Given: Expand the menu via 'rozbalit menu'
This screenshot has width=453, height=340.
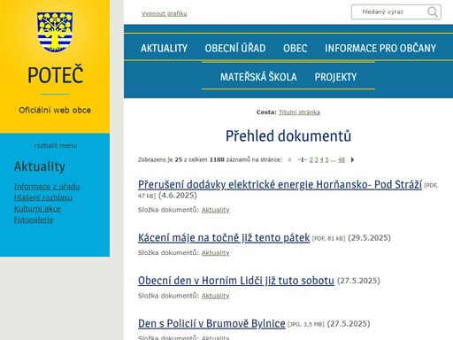Looking at the screenshot, I should 56,145.
